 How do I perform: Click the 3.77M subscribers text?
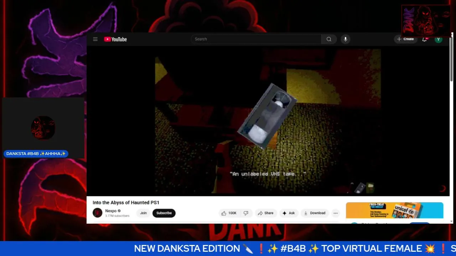tap(117, 216)
